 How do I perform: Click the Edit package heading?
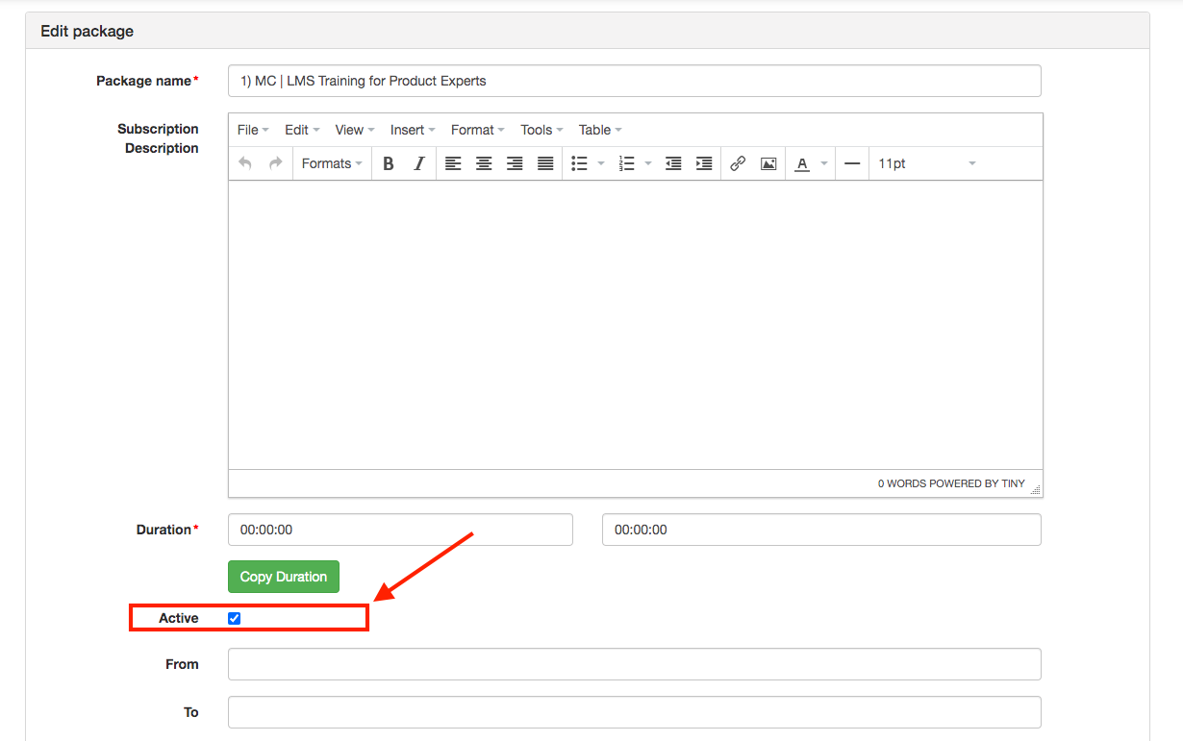click(x=87, y=31)
